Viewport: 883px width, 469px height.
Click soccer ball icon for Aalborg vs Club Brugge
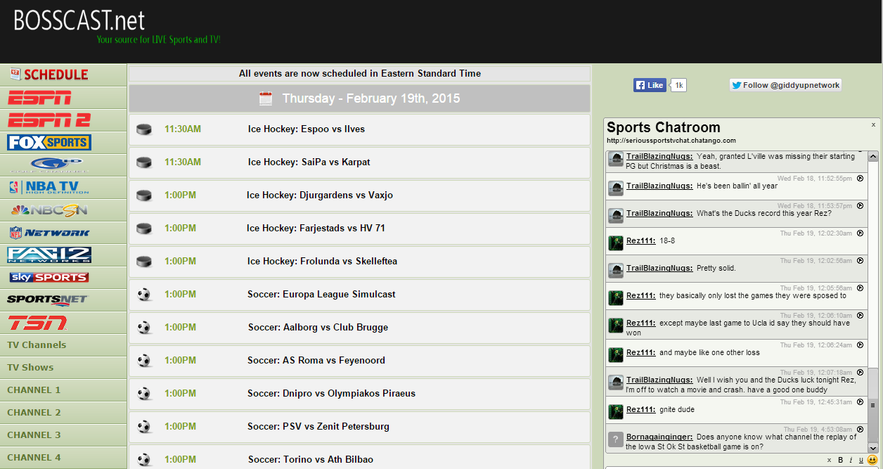(144, 328)
